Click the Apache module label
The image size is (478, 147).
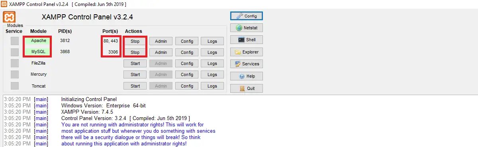pos(39,41)
